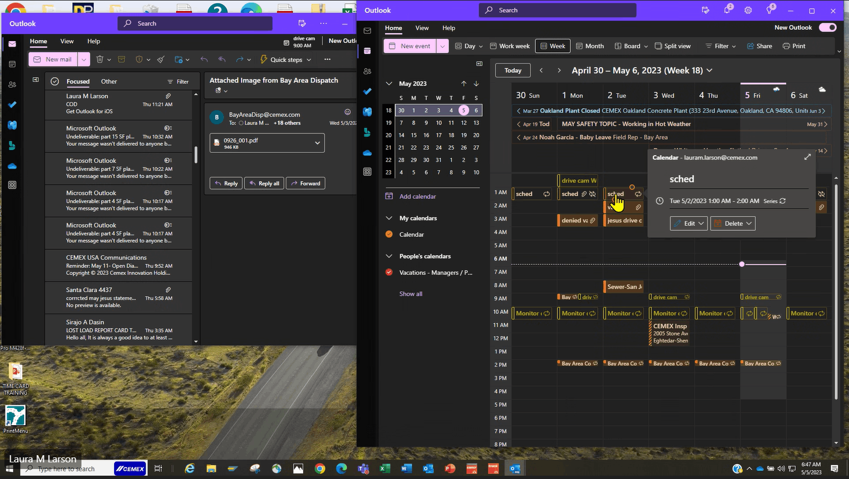
Task: Open Calendar icon in left mail window sidebar
Action: 12,64
